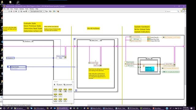Click the diagram's horizontal scrollbar thumb
The width and height of the screenshot is (196, 110).
120,105
